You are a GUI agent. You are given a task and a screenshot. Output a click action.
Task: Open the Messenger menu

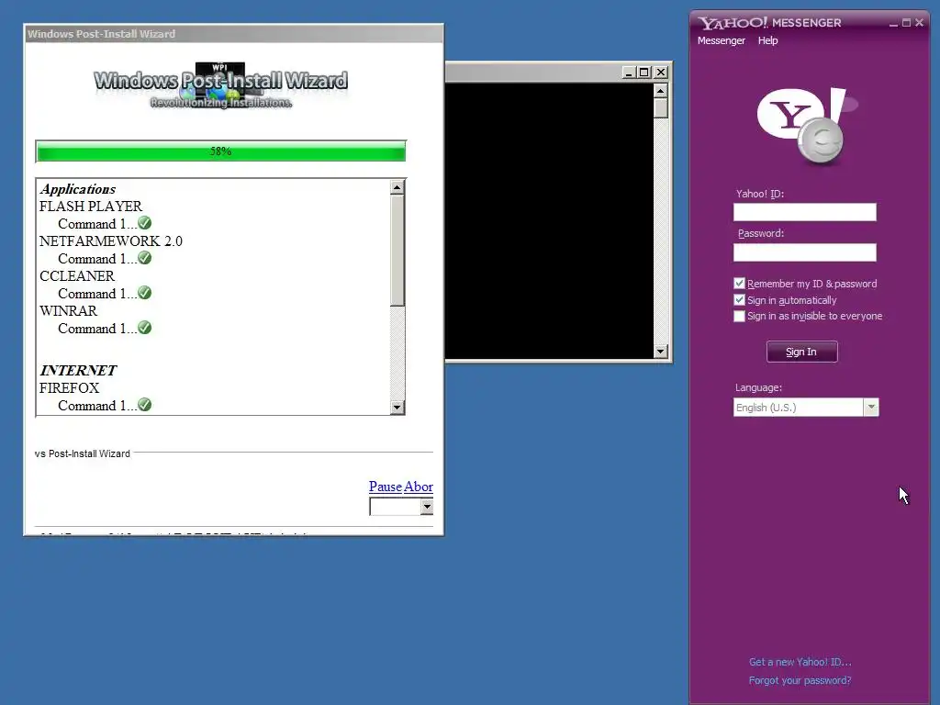[722, 40]
